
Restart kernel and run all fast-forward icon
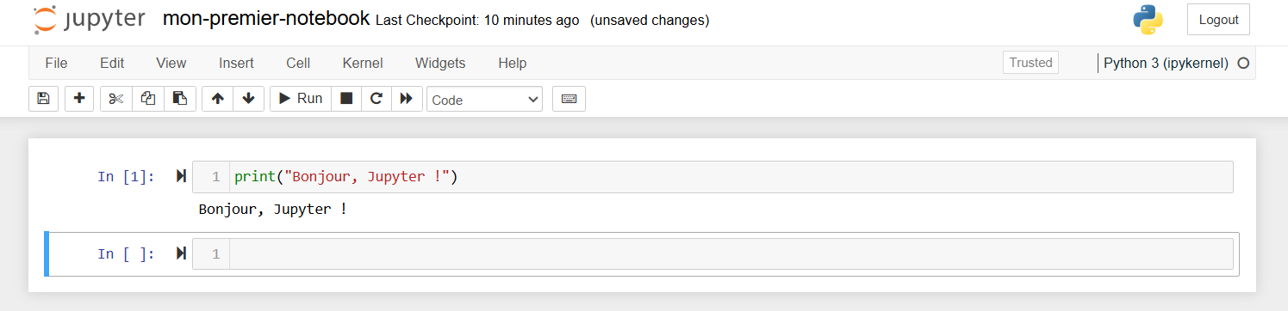(x=407, y=99)
